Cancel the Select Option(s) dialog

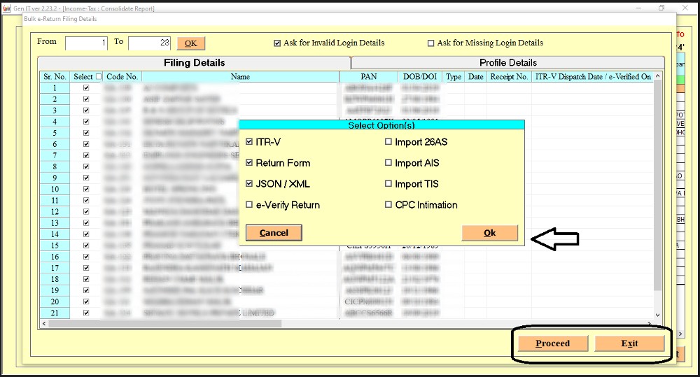click(x=274, y=233)
